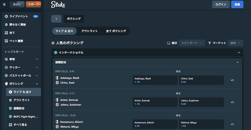The image size is (251, 130).
Task: Click the flag icon beside Watarai, Mikyo row
Action: 57,127
